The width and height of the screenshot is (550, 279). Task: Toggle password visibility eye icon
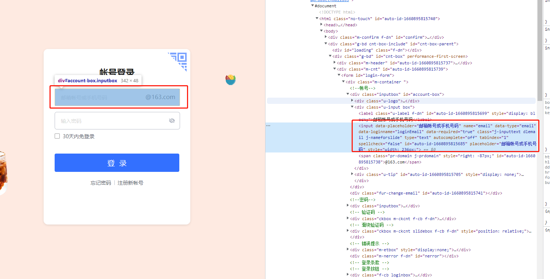(172, 121)
